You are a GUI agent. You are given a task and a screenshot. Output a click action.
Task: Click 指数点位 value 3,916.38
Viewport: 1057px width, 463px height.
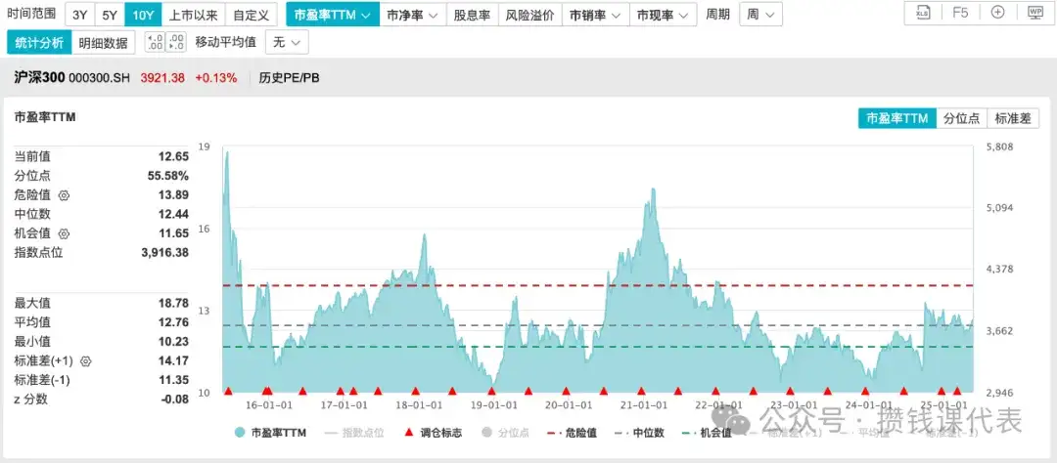pyautogui.click(x=164, y=252)
